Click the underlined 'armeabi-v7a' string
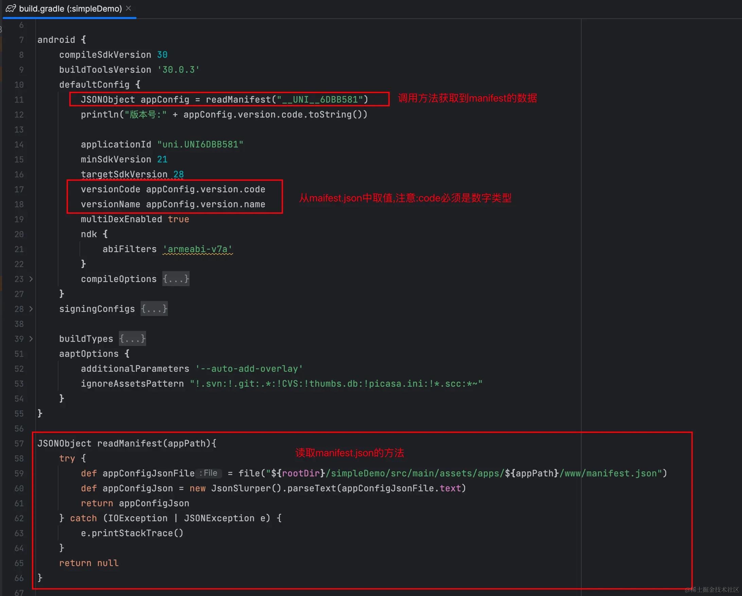The width and height of the screenshot is (742, 596). (x=197, y=249)
